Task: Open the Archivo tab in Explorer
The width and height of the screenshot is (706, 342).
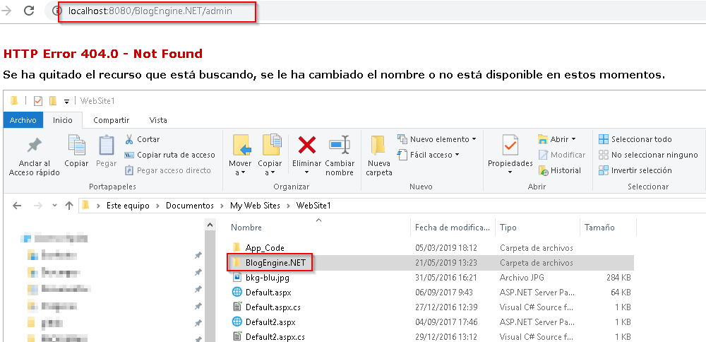Action: [x=23, y=120]
